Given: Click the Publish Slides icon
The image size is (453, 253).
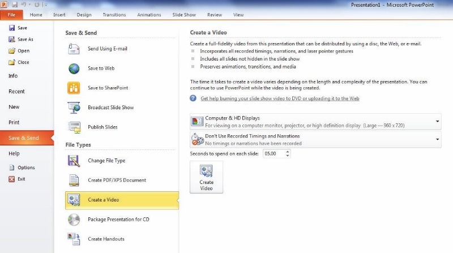Looking at the screenshot, I should 74,127.
